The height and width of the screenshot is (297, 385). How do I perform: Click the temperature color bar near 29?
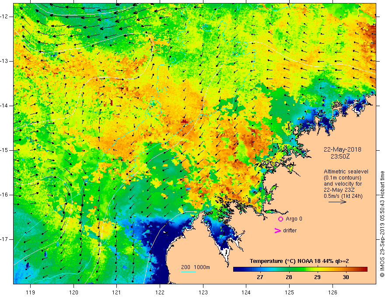click(x=317, y=269)
